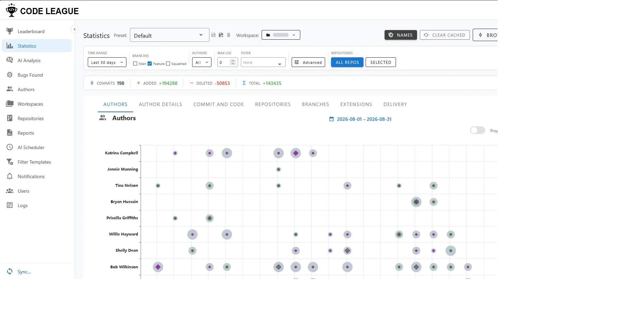The image size is (642, 318).
Task: Save the current preset with disk icon
Action: 213,35
